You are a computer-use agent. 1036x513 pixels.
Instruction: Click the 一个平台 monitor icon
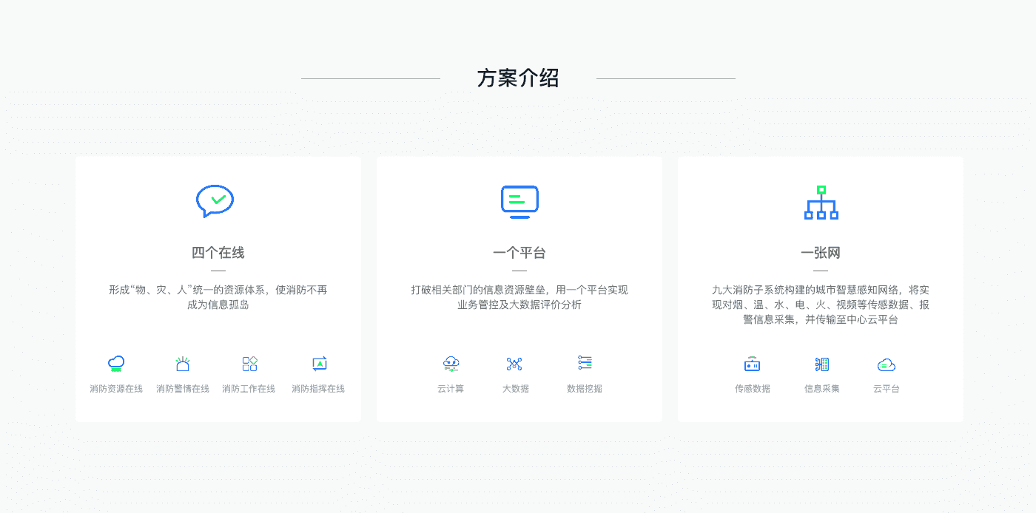coord(519,202)
